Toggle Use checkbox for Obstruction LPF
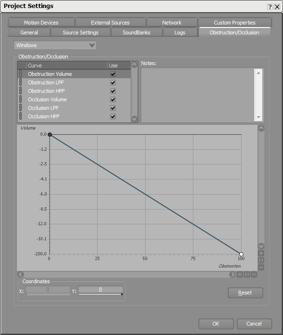The height and width of the screenshot is (335, 283). (x=113, y=82)
